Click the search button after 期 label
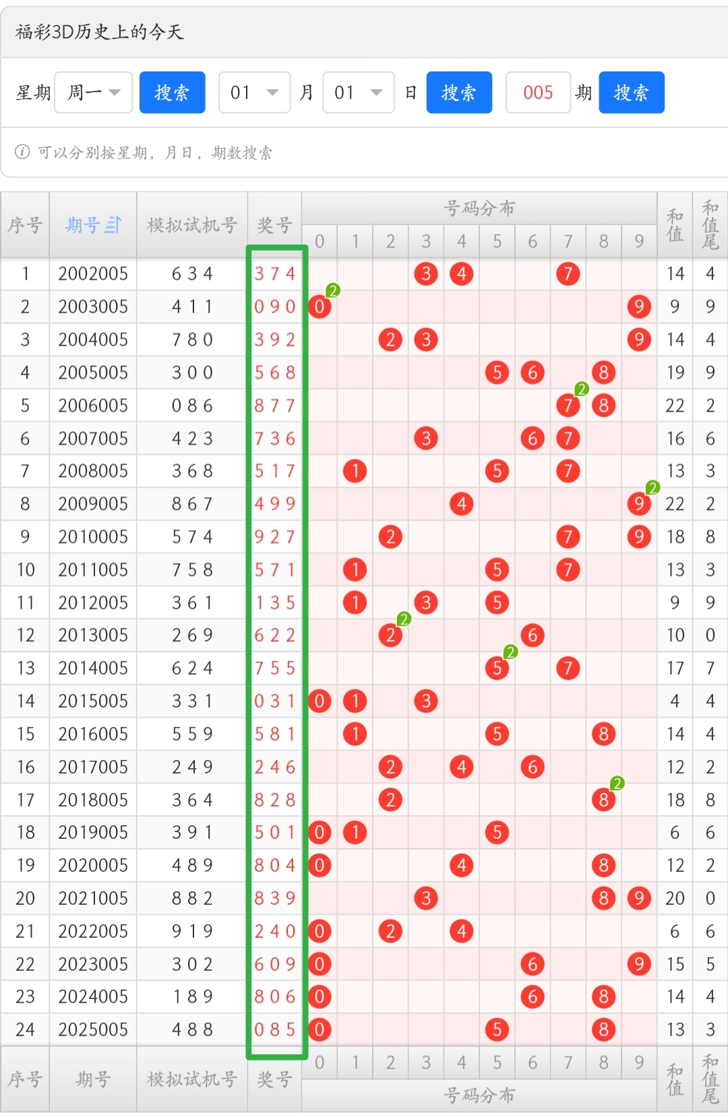Image resolution: width=728 pixels, height=1117 pixels. click(632, 92)
